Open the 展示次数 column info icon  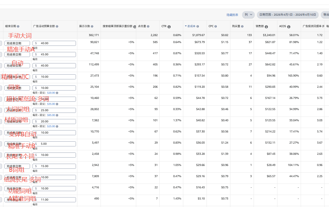click(x=92, y=26)
